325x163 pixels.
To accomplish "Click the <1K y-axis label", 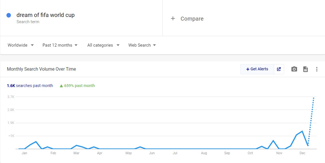I will (x=11, y=136).
